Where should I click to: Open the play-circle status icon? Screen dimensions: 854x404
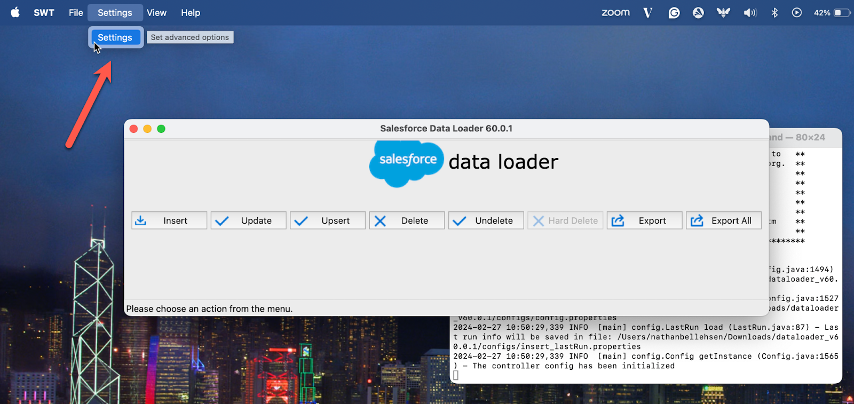click(x=796, y=12)
